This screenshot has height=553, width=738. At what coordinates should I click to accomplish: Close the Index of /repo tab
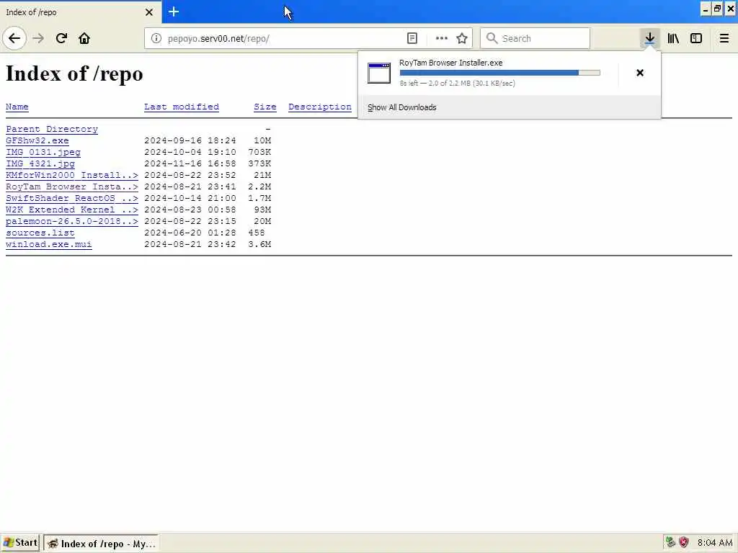(x=149, y=12)
